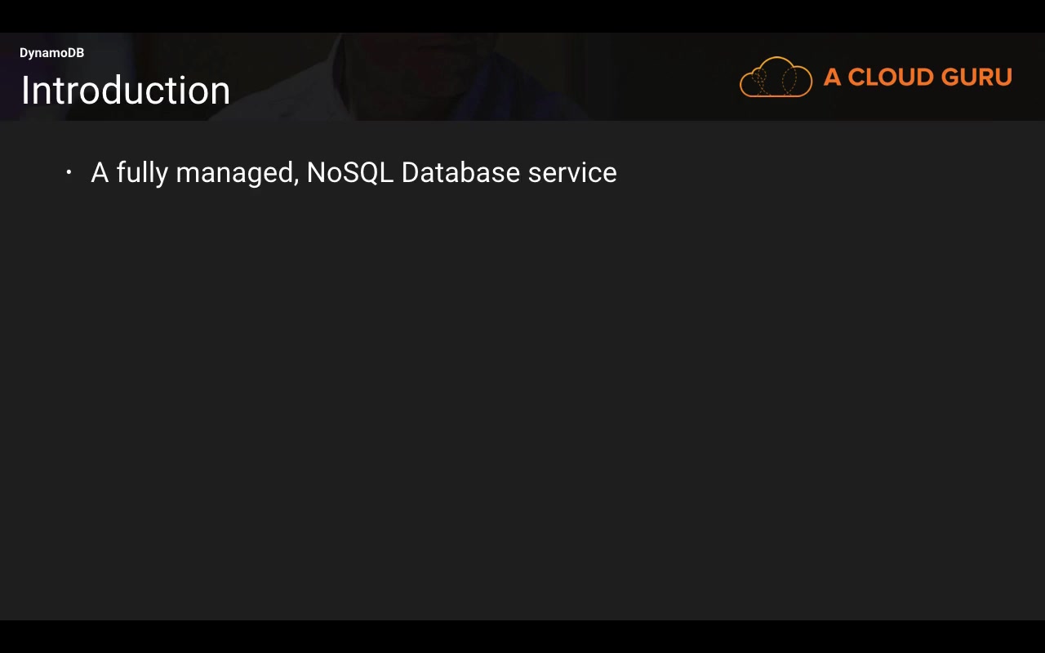This screenshot has width=1045, height=653.
Task: Click the word fully in the bullet
Action: coord(142,174)
